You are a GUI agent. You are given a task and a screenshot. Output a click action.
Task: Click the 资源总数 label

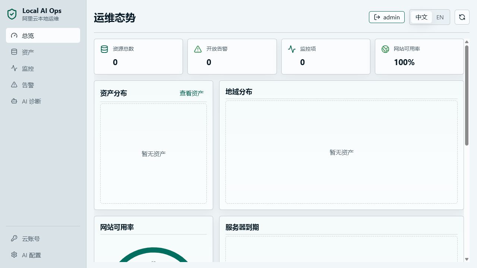123,49
